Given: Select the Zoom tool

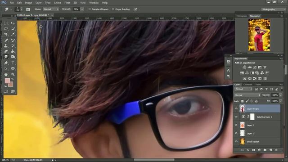Looking at the screenshot, I should point(13,74).
